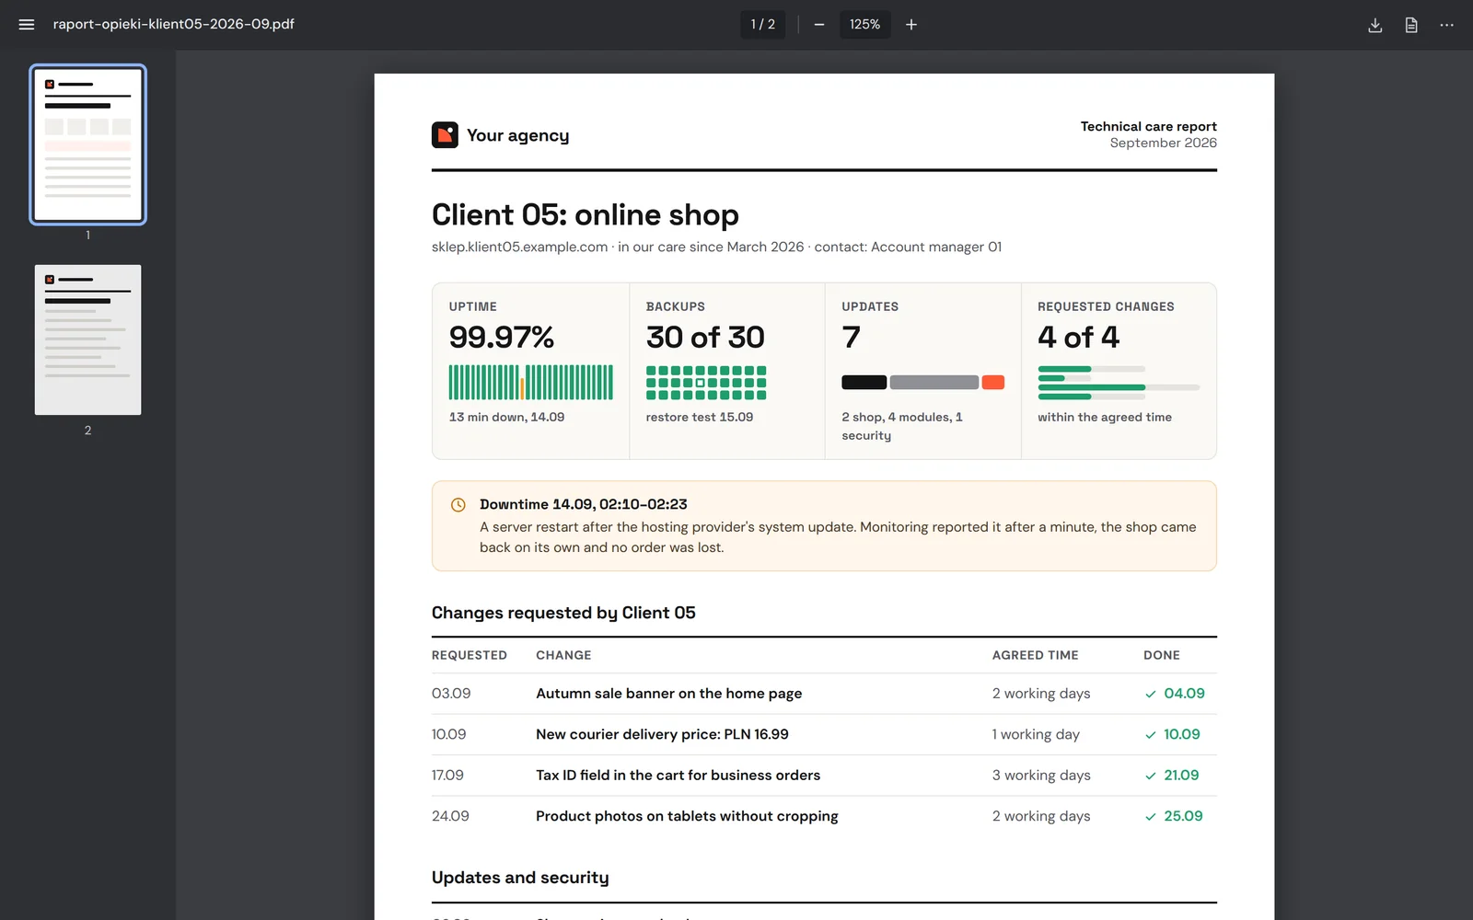Click the checkmark next to 04.09

1151,695
